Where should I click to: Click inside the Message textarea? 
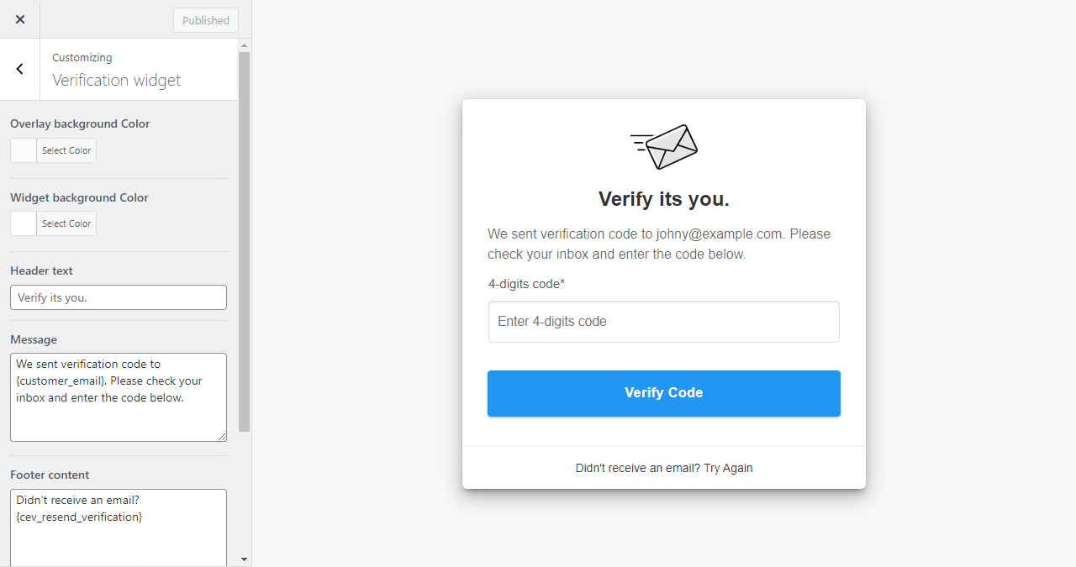119,397
